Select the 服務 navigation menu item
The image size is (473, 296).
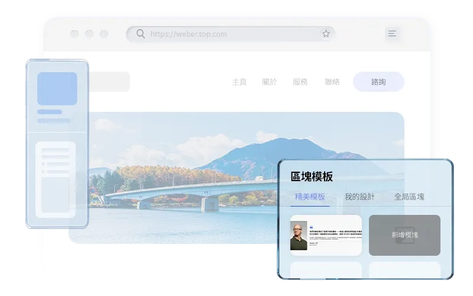[x=300, y=82]
